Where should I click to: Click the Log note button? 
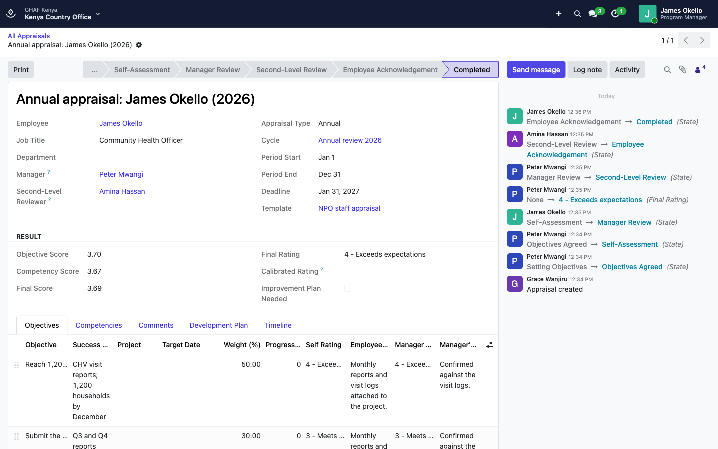pyautogui.click(x=587, y=70)
